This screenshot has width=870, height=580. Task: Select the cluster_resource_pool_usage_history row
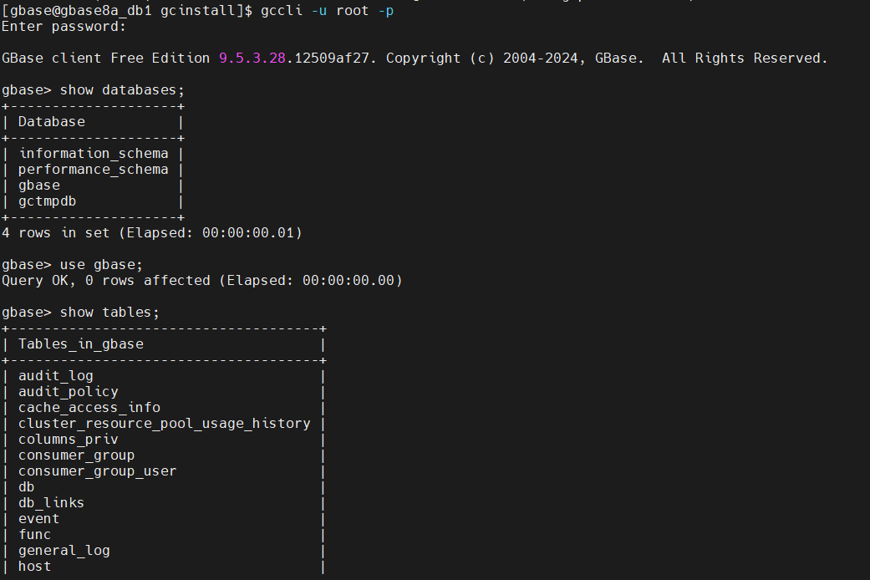[x=165, y=424]
